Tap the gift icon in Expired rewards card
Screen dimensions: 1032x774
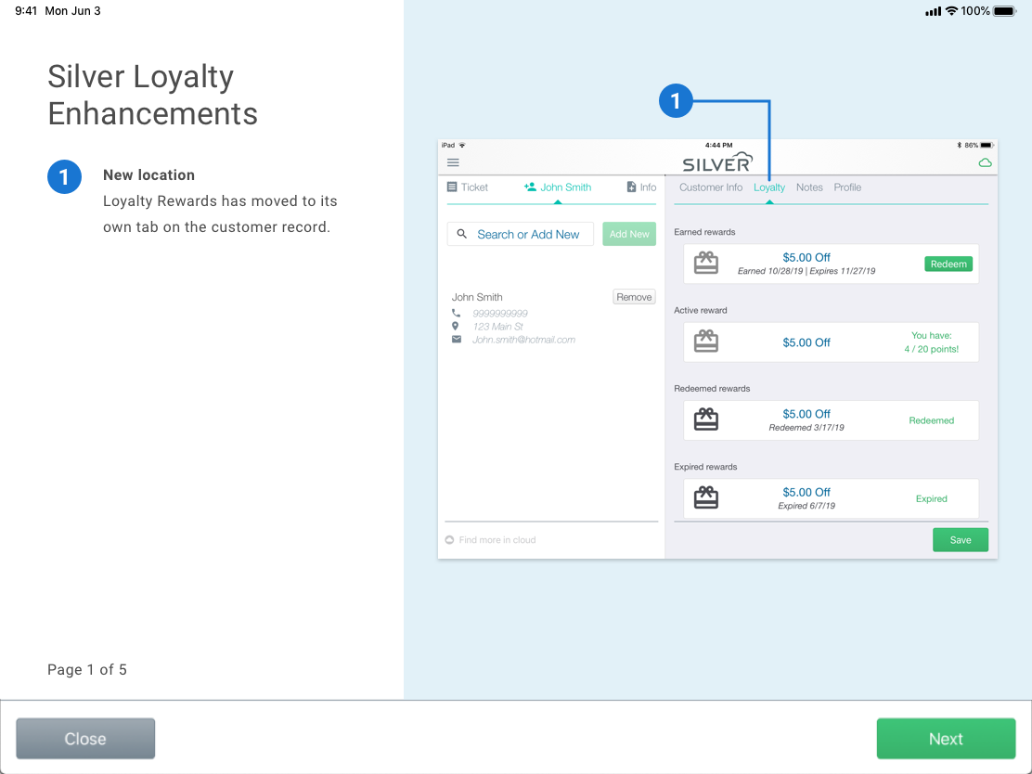[x=706, y=497]
